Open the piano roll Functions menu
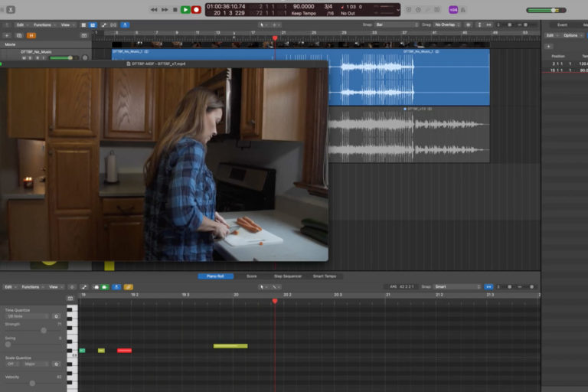 pyautogui.click(x=32, y=287)
